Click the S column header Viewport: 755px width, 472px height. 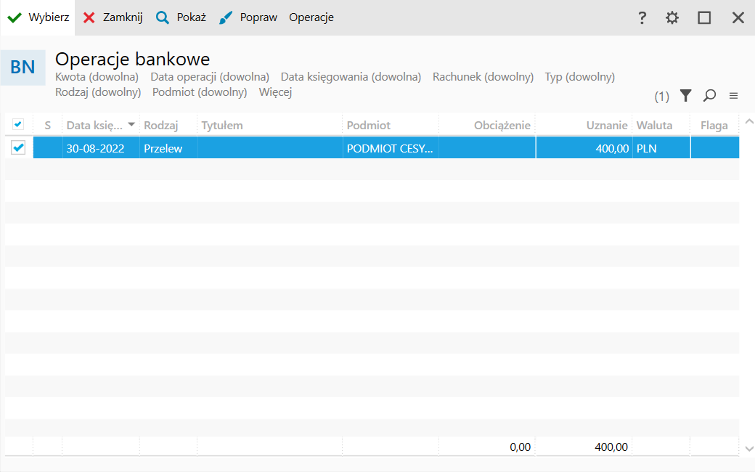point(47,125)
